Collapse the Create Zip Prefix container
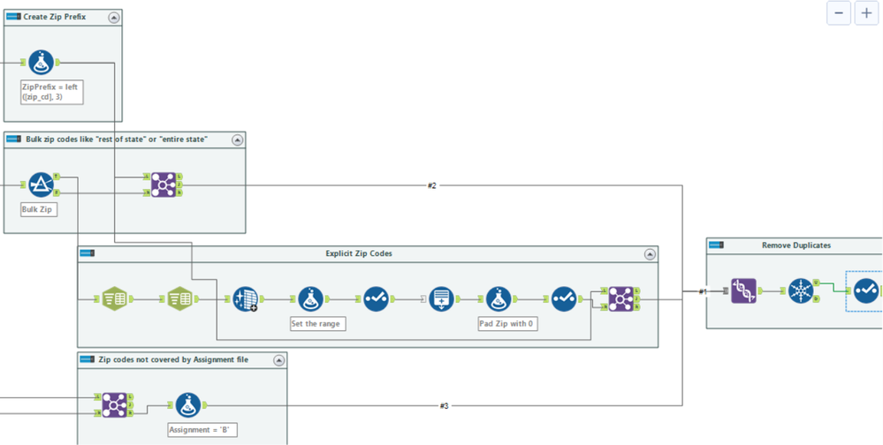This screenshot has width=883, height=445. [x=114, y=18]
